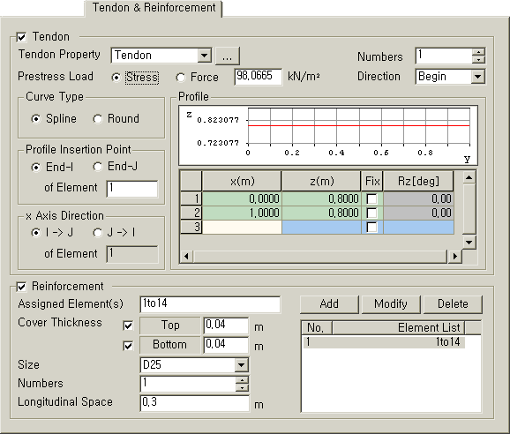Increase tendon Numbers with up spinner
The image size is (510, 434).
478,52
